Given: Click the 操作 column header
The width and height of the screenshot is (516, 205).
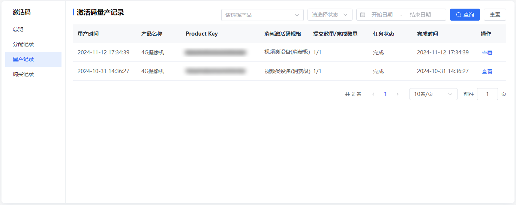Looking at the screenshot, I should point(486,34).
